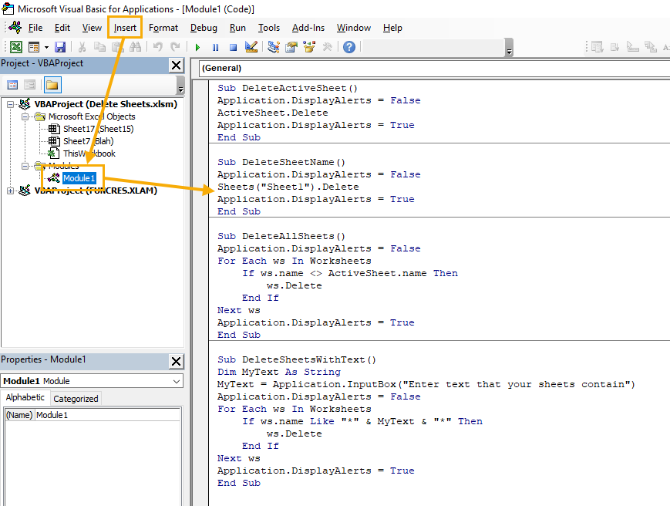Click the Undo arrow icon
The height and width of the screenshot is (506, 670).
pos(158,46)
